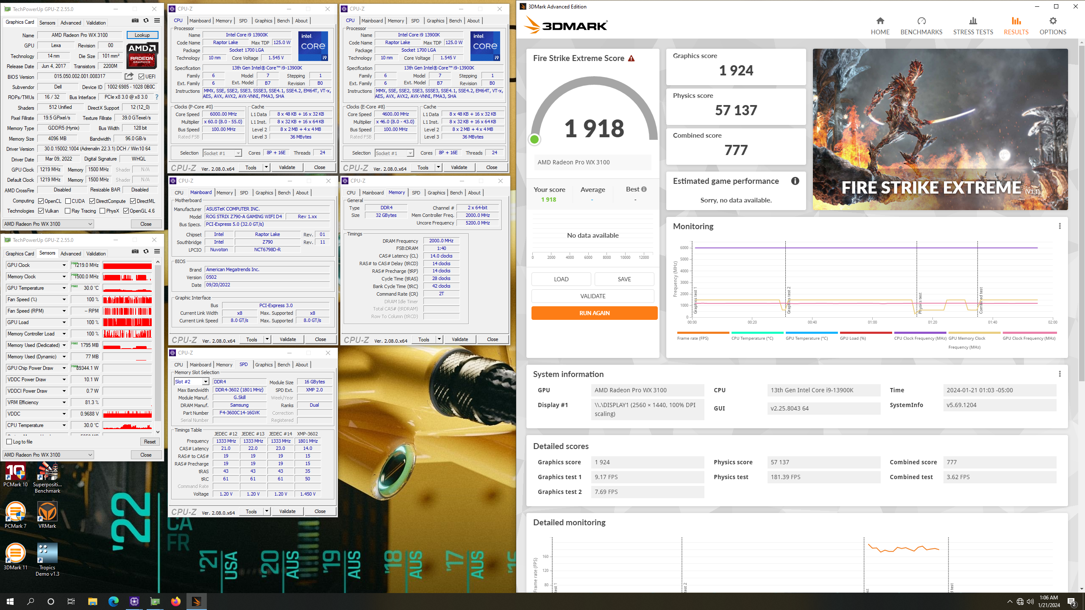Click Fire Strike Extreme preview image
This screenshot has height=610, width=1085.
[x=940, y=129]
